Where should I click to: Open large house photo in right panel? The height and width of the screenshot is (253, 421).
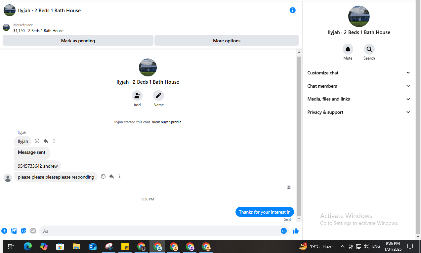point(359,16)
